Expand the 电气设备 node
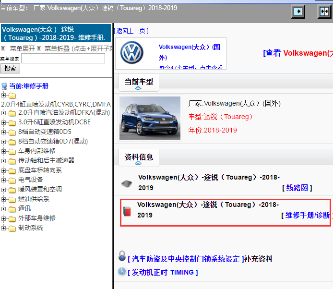The height and width of the screenshot is (289, 333). [3, 180]
